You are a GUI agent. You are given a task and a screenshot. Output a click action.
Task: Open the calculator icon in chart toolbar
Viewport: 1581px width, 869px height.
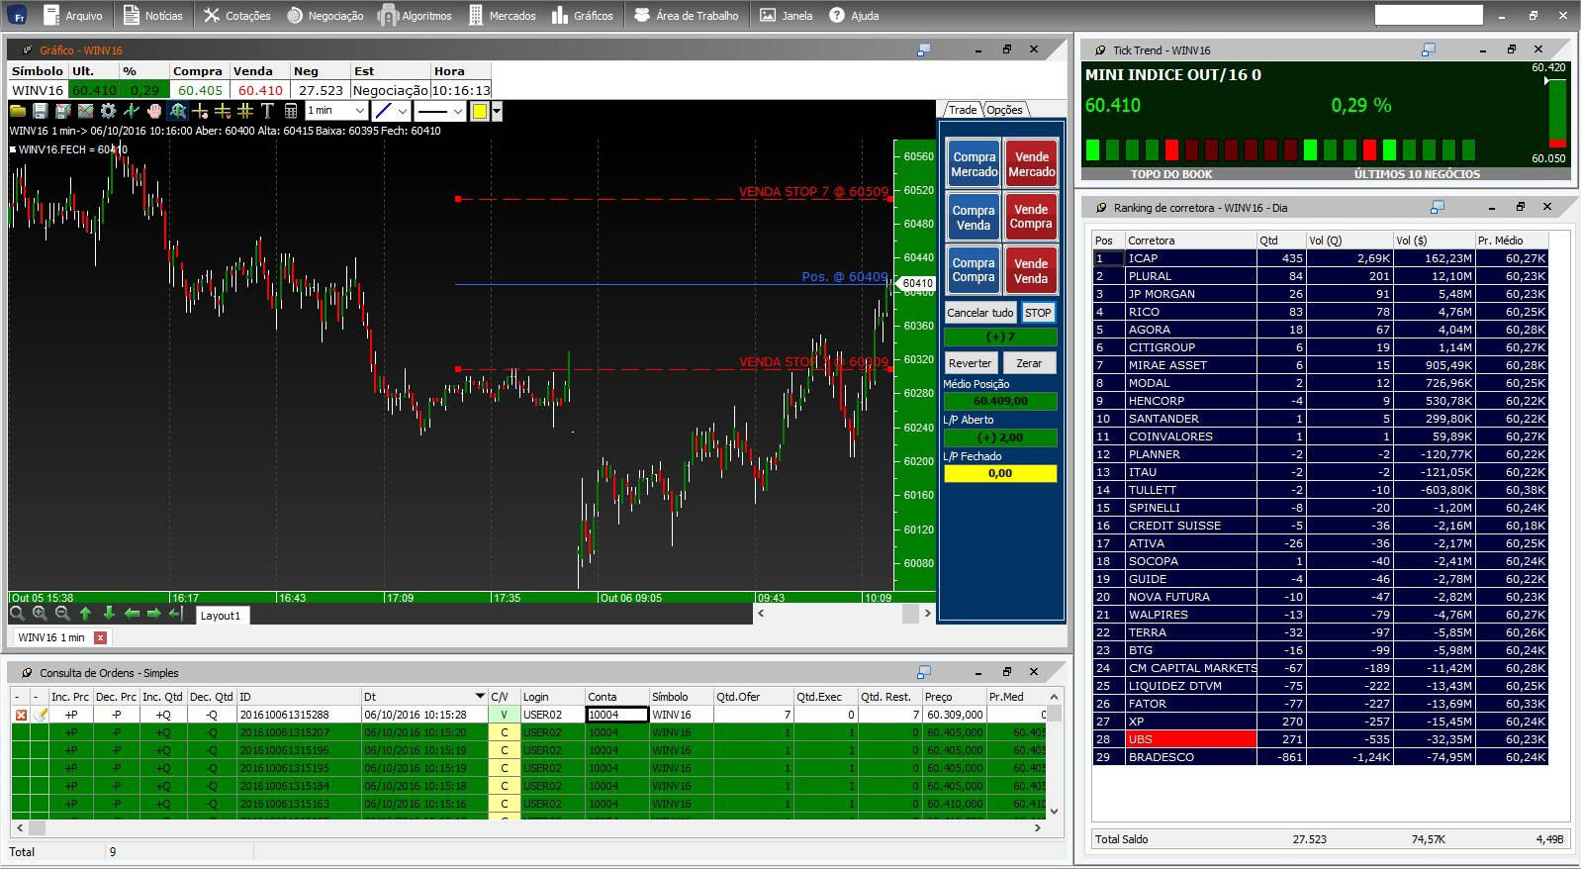(291, 111)
